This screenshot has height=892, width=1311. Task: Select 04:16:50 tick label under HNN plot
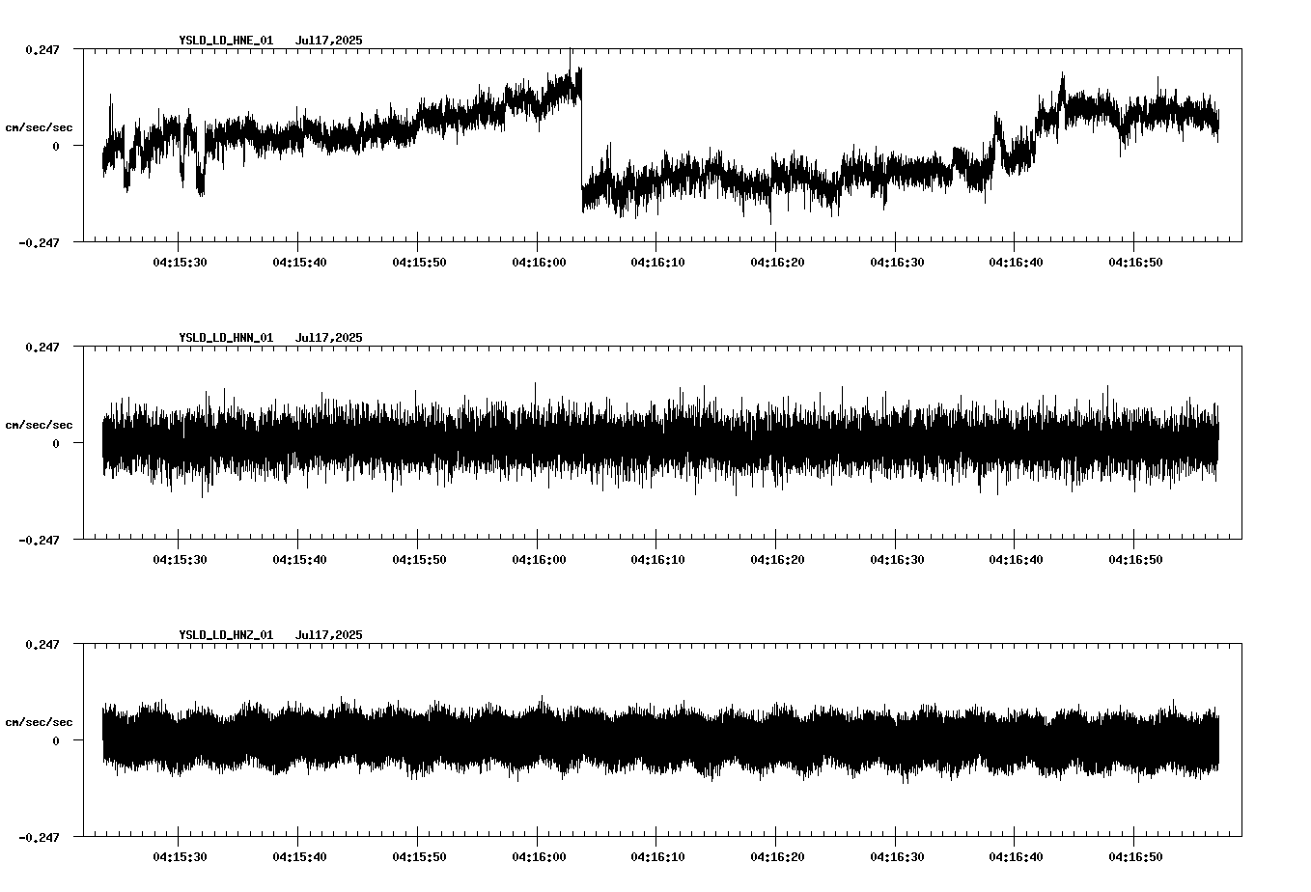click(1135, 560)
